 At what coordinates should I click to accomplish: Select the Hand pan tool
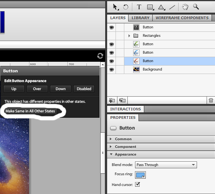pos(185,7)
